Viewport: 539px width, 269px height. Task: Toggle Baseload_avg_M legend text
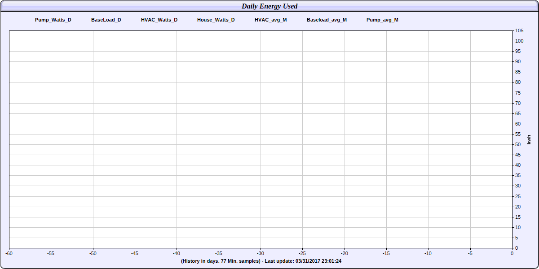(327, 20)
